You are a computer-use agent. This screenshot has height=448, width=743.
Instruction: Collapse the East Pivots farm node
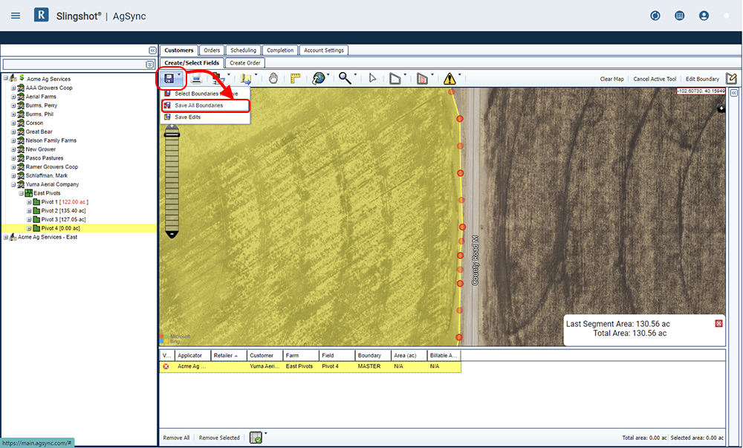[22, 193]
